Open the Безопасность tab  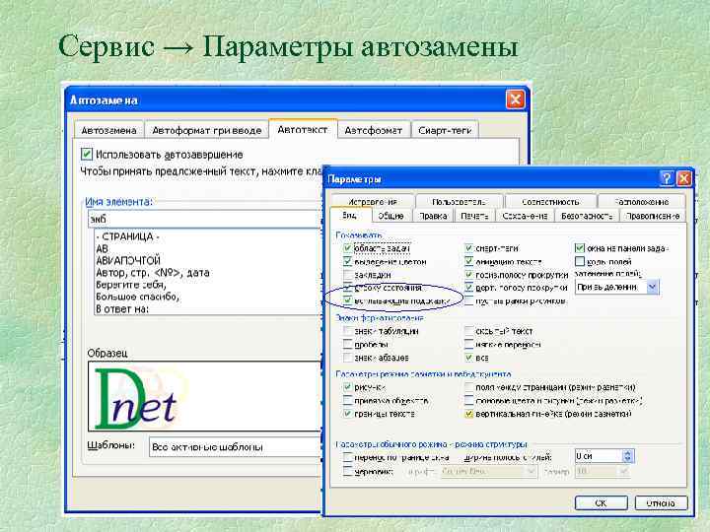pyautogui.click(x=587, y=216)
